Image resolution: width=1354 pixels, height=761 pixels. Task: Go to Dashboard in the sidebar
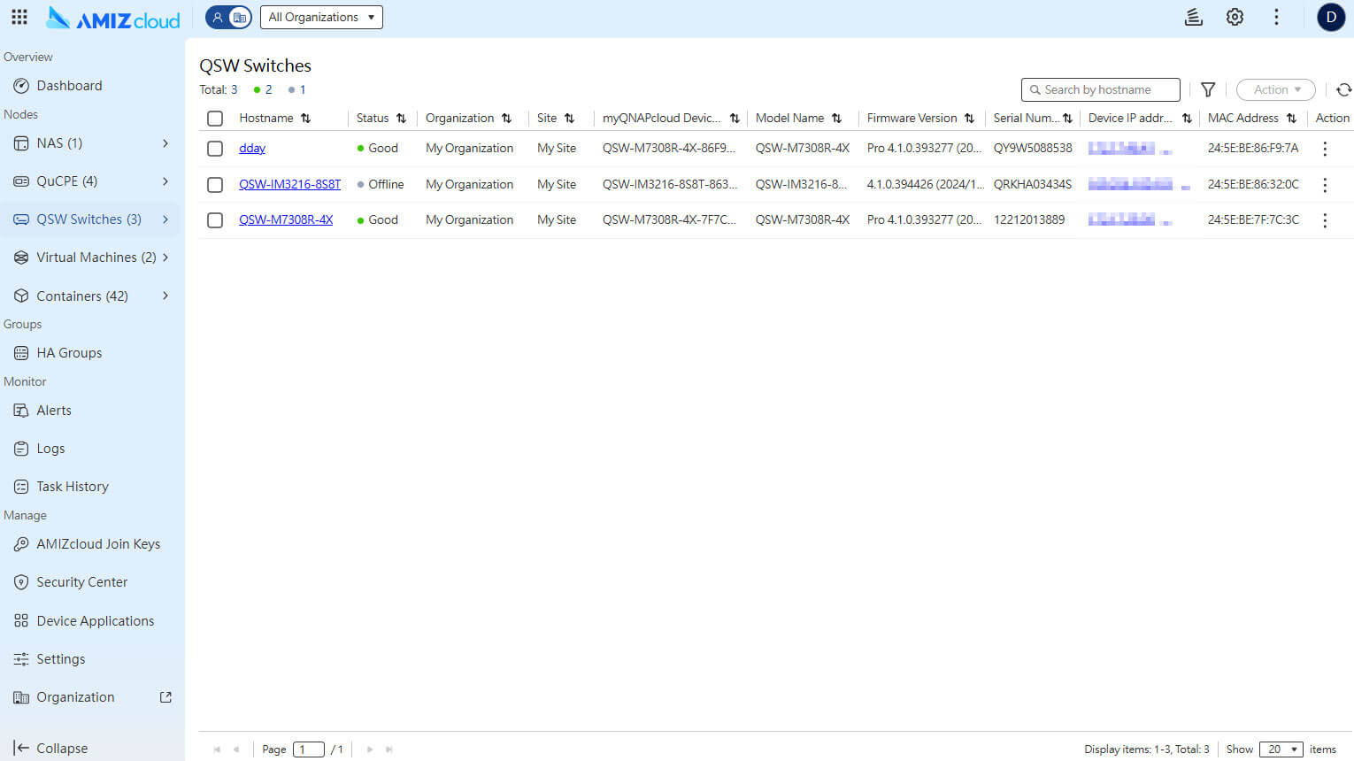point(69,86)
